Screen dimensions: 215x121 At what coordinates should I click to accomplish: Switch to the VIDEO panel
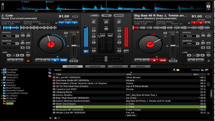[x=106, y=15]
